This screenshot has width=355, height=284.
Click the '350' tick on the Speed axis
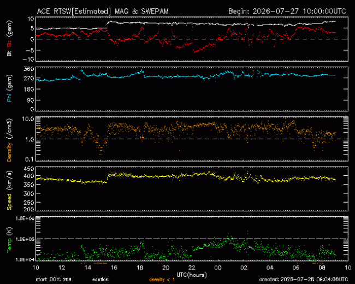(29, 185)
